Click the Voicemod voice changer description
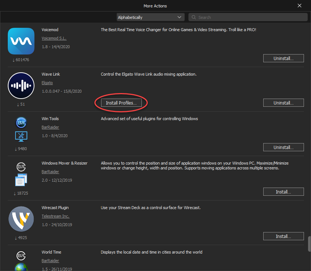 [178, 30]
